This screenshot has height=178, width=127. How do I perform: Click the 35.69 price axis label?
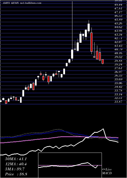click(x=118, y=79)
